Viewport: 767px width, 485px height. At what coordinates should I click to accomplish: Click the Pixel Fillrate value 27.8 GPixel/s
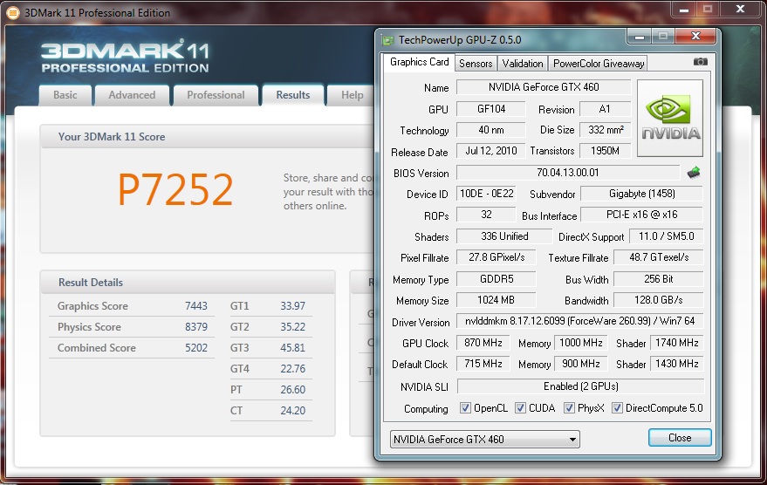(x=496, y=257)
